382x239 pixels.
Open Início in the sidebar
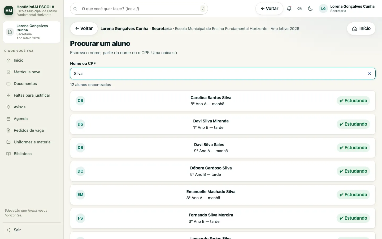click(32, 60)
